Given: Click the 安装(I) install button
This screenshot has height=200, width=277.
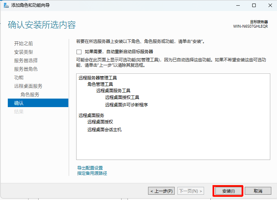Looking at the screenshot, I should click(228, 191).
